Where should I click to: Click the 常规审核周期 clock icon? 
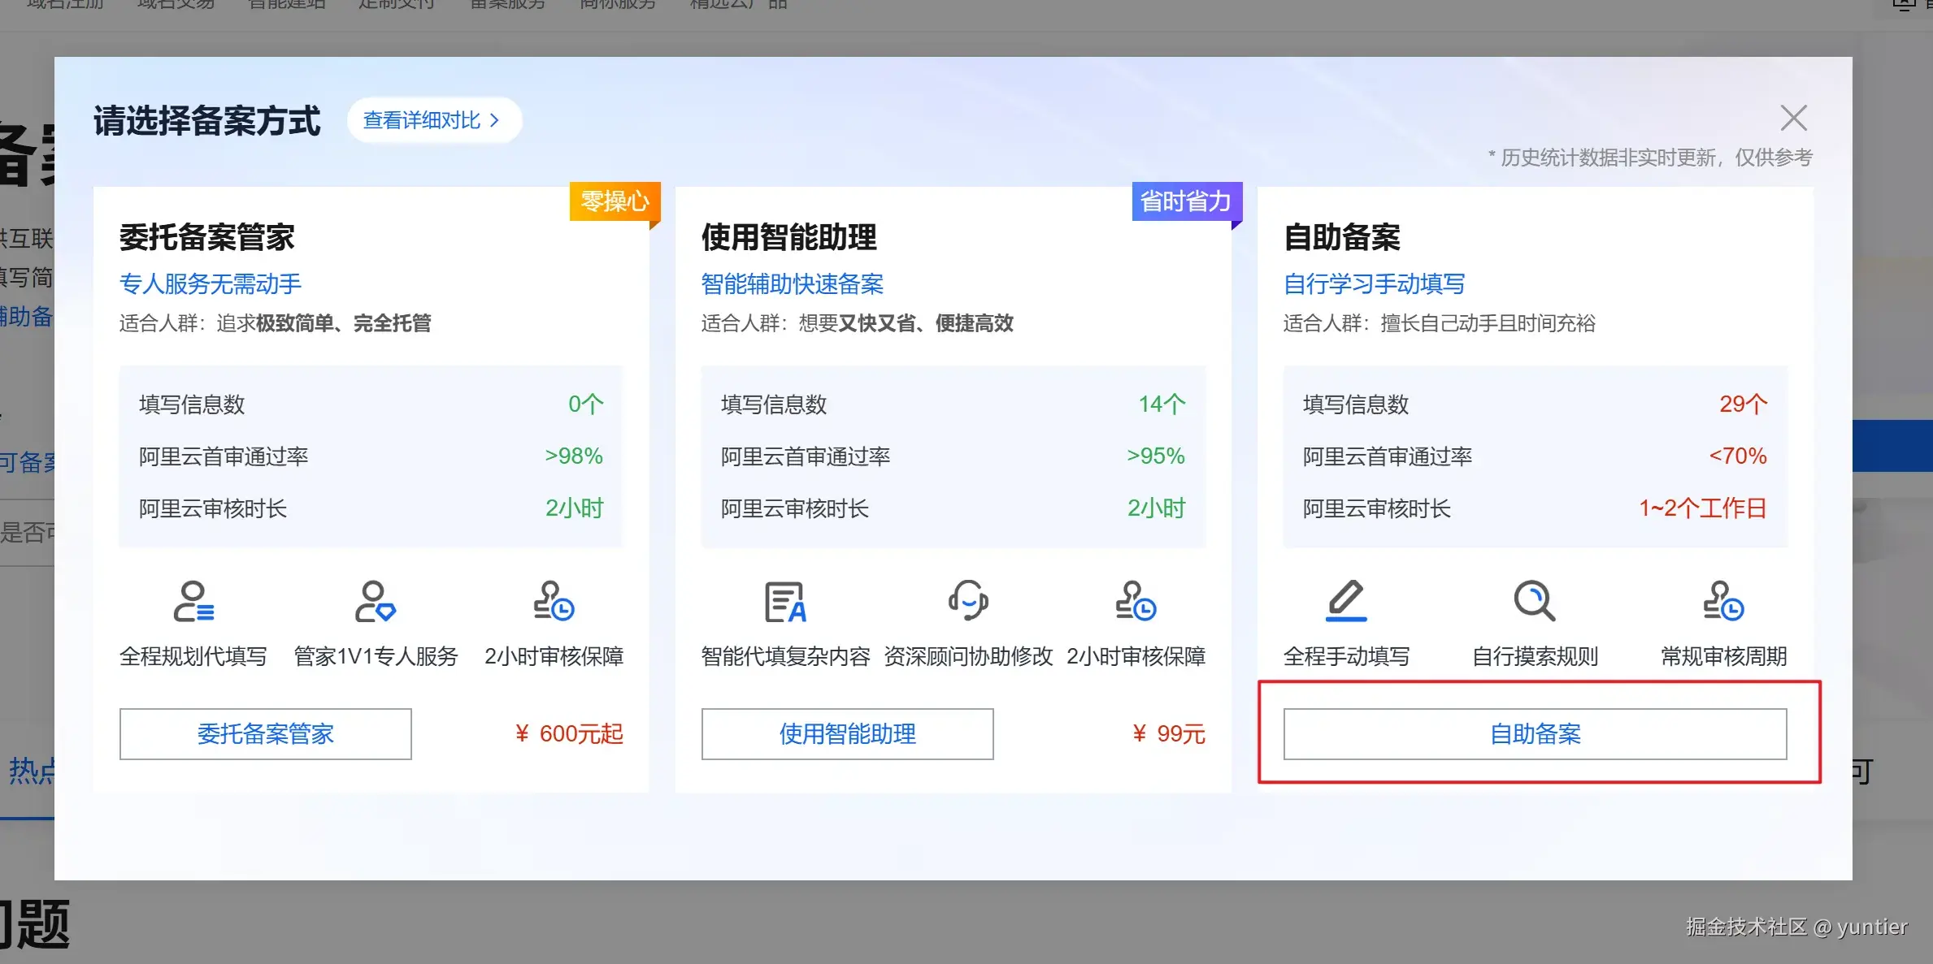[x=1722, y=603]
